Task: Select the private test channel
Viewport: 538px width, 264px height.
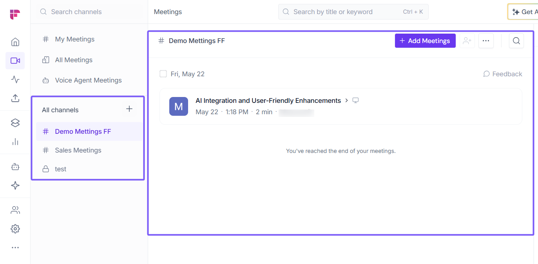Action: [x=89, y=169]
